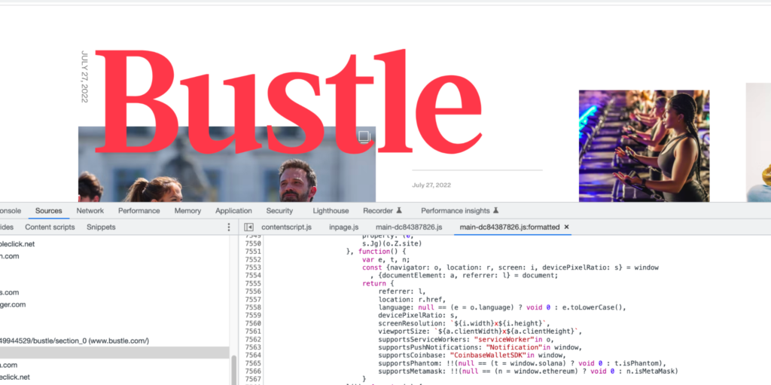Open the partially visible image at right edge
The width and height of the screenshot is (771, 385).
tap(758, 142)
